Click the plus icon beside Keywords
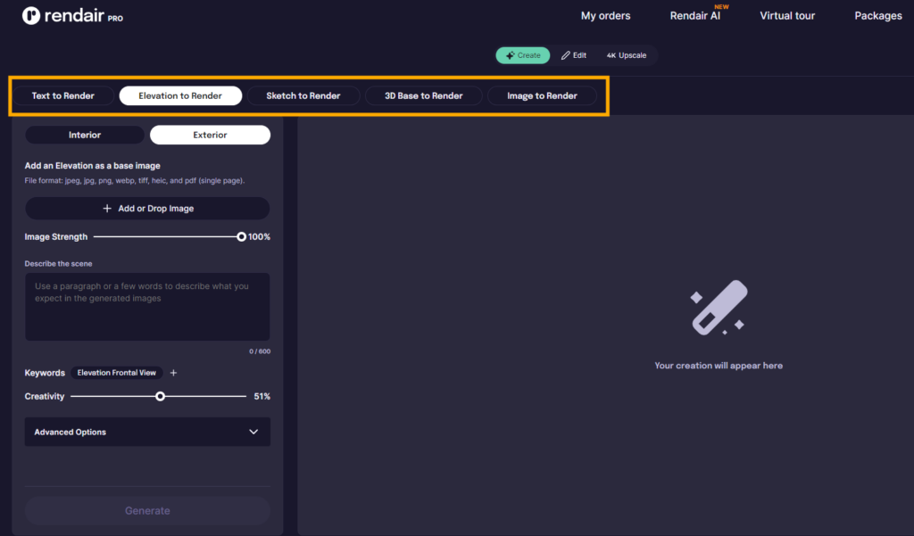 click(173, 373)
